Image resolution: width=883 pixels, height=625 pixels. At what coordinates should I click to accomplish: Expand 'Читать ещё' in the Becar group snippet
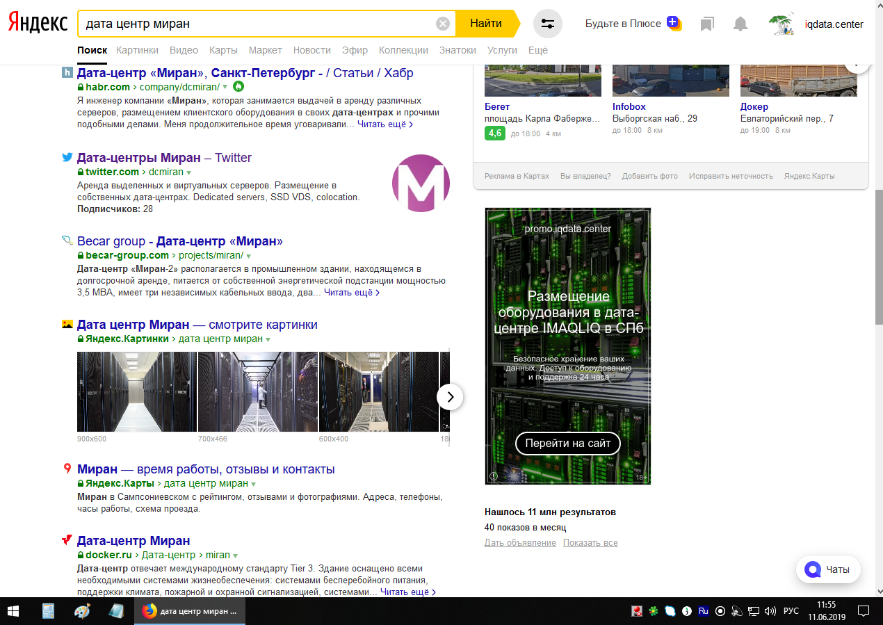point(352,293)
